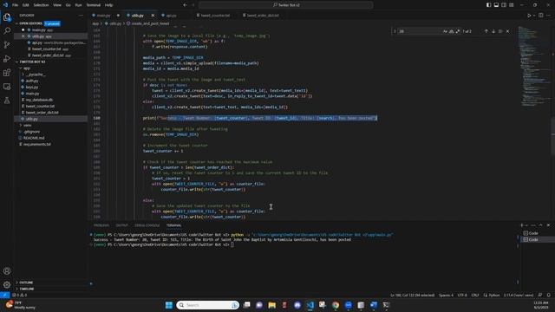Toggle the secondary side bar layout icon

click(504, 5)
